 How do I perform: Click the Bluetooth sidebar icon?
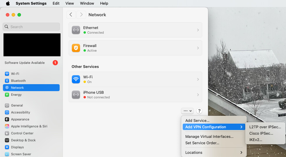coord(7,81)
